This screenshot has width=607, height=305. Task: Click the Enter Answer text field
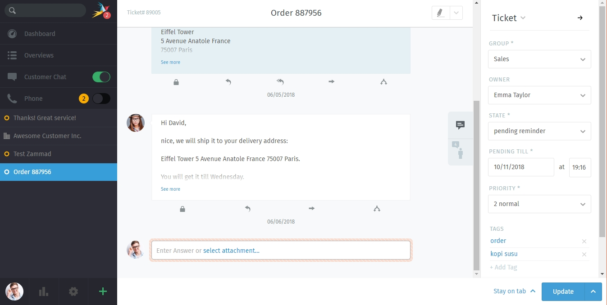[281, 250]
